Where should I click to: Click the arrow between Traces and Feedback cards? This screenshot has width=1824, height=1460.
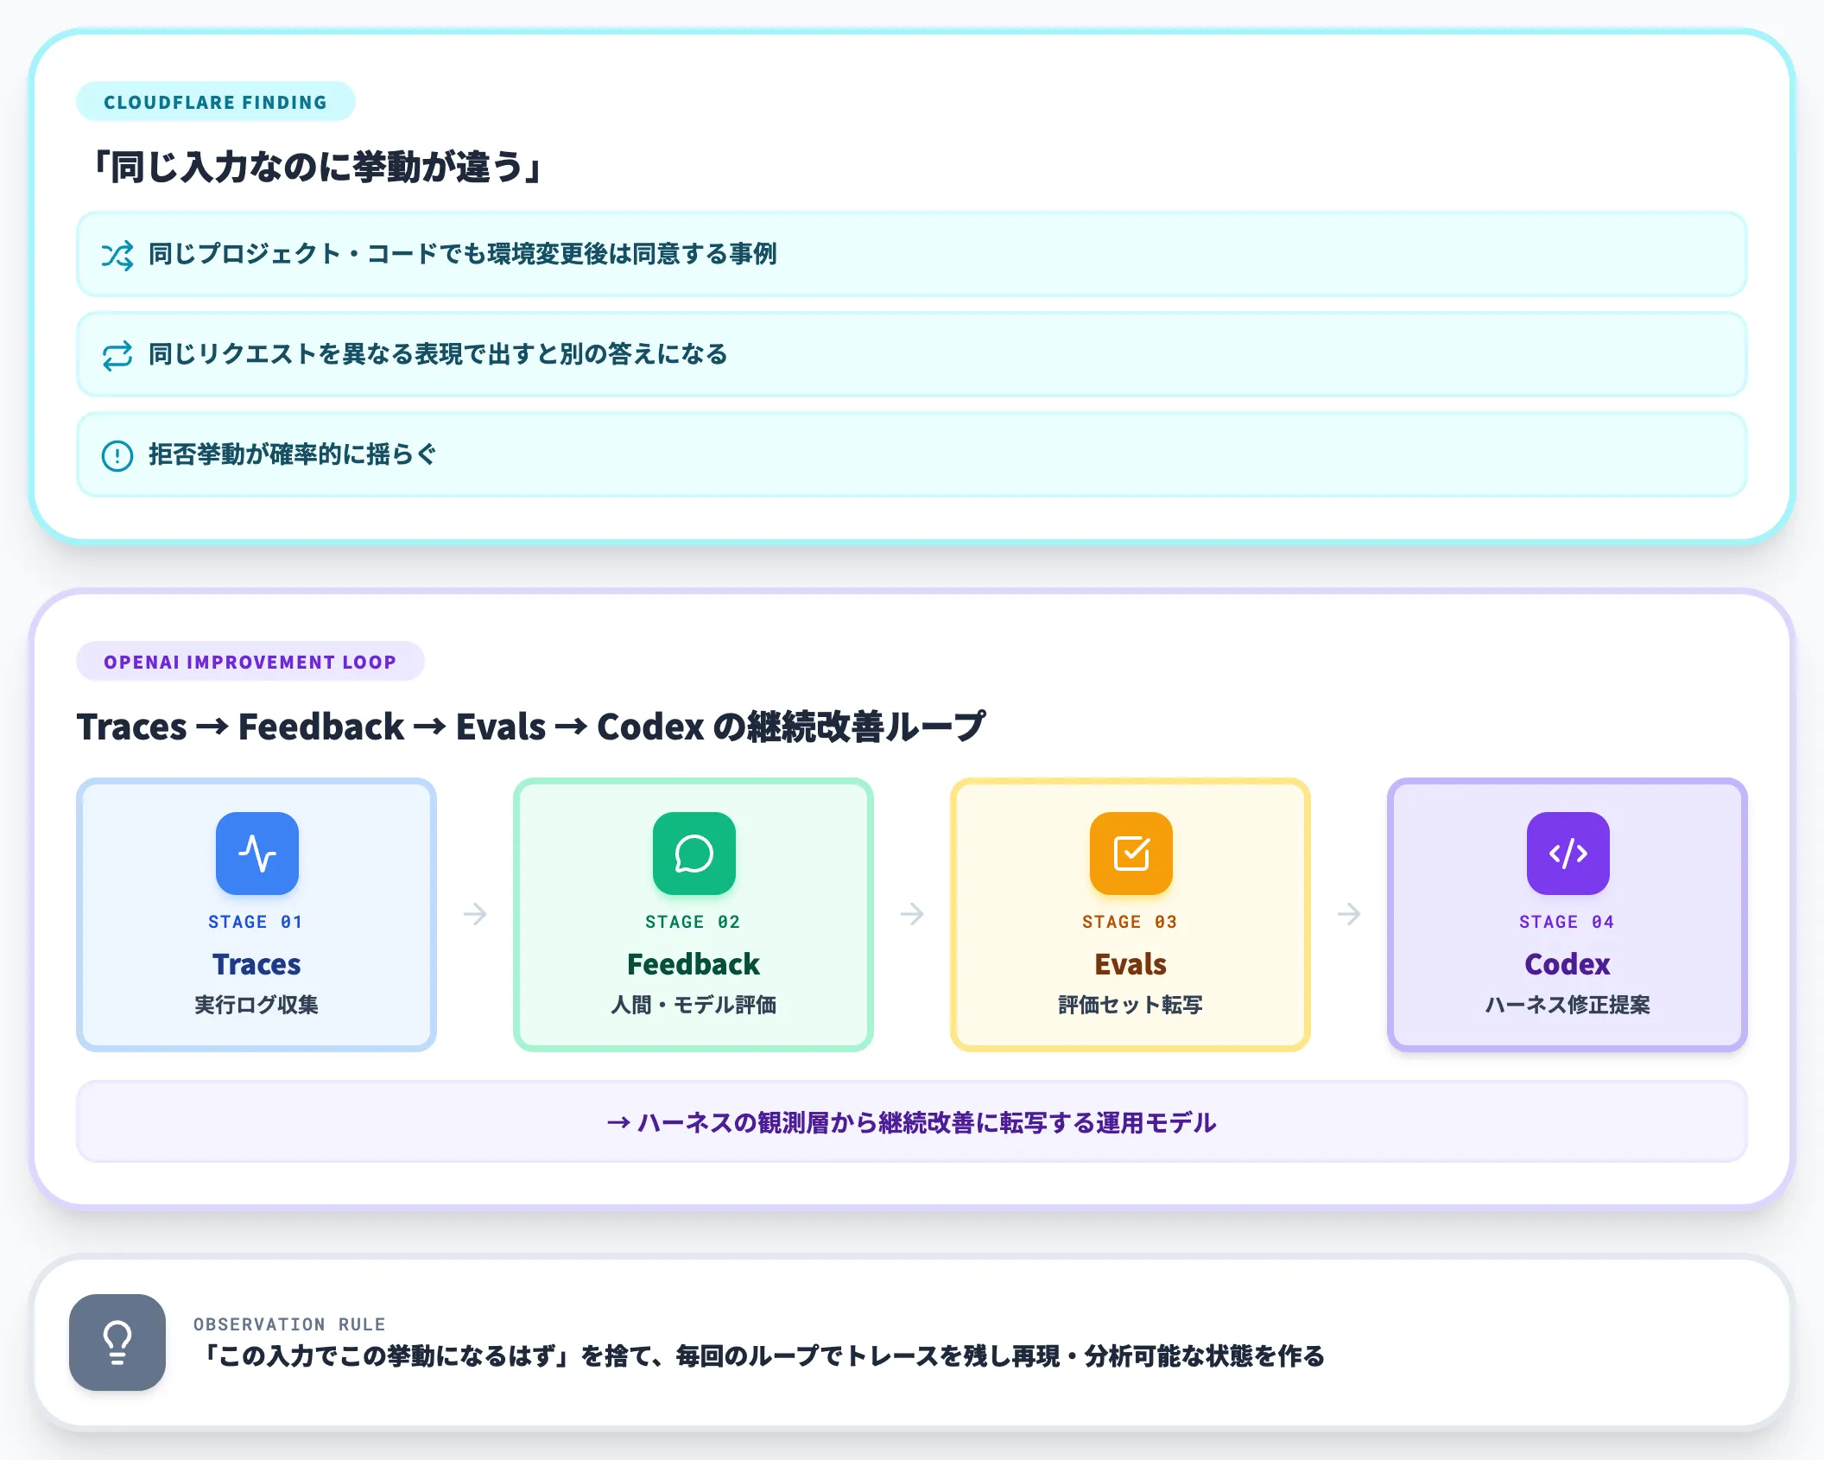pos(475,914)
